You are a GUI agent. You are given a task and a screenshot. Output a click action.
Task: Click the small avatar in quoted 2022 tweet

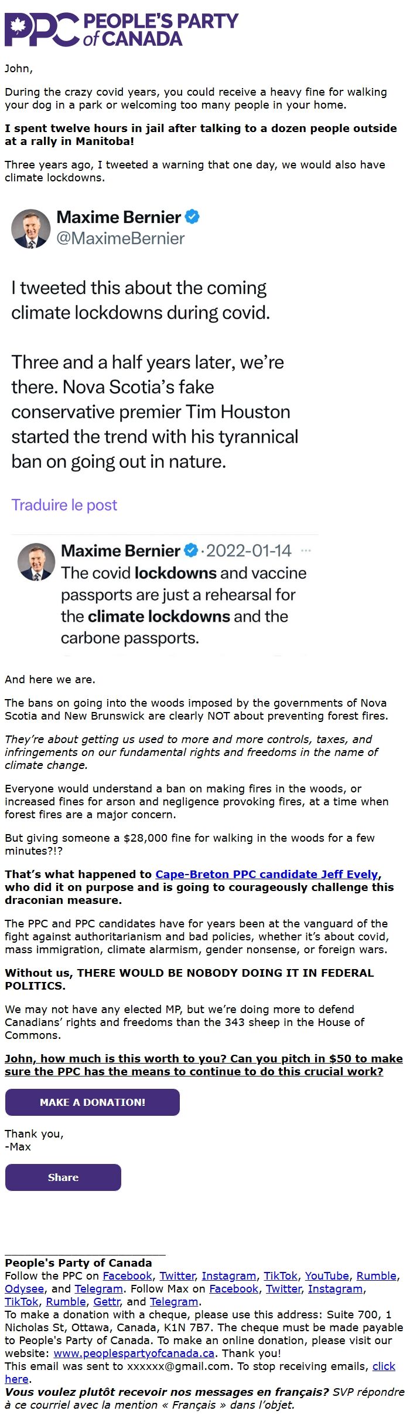[36, 562]
